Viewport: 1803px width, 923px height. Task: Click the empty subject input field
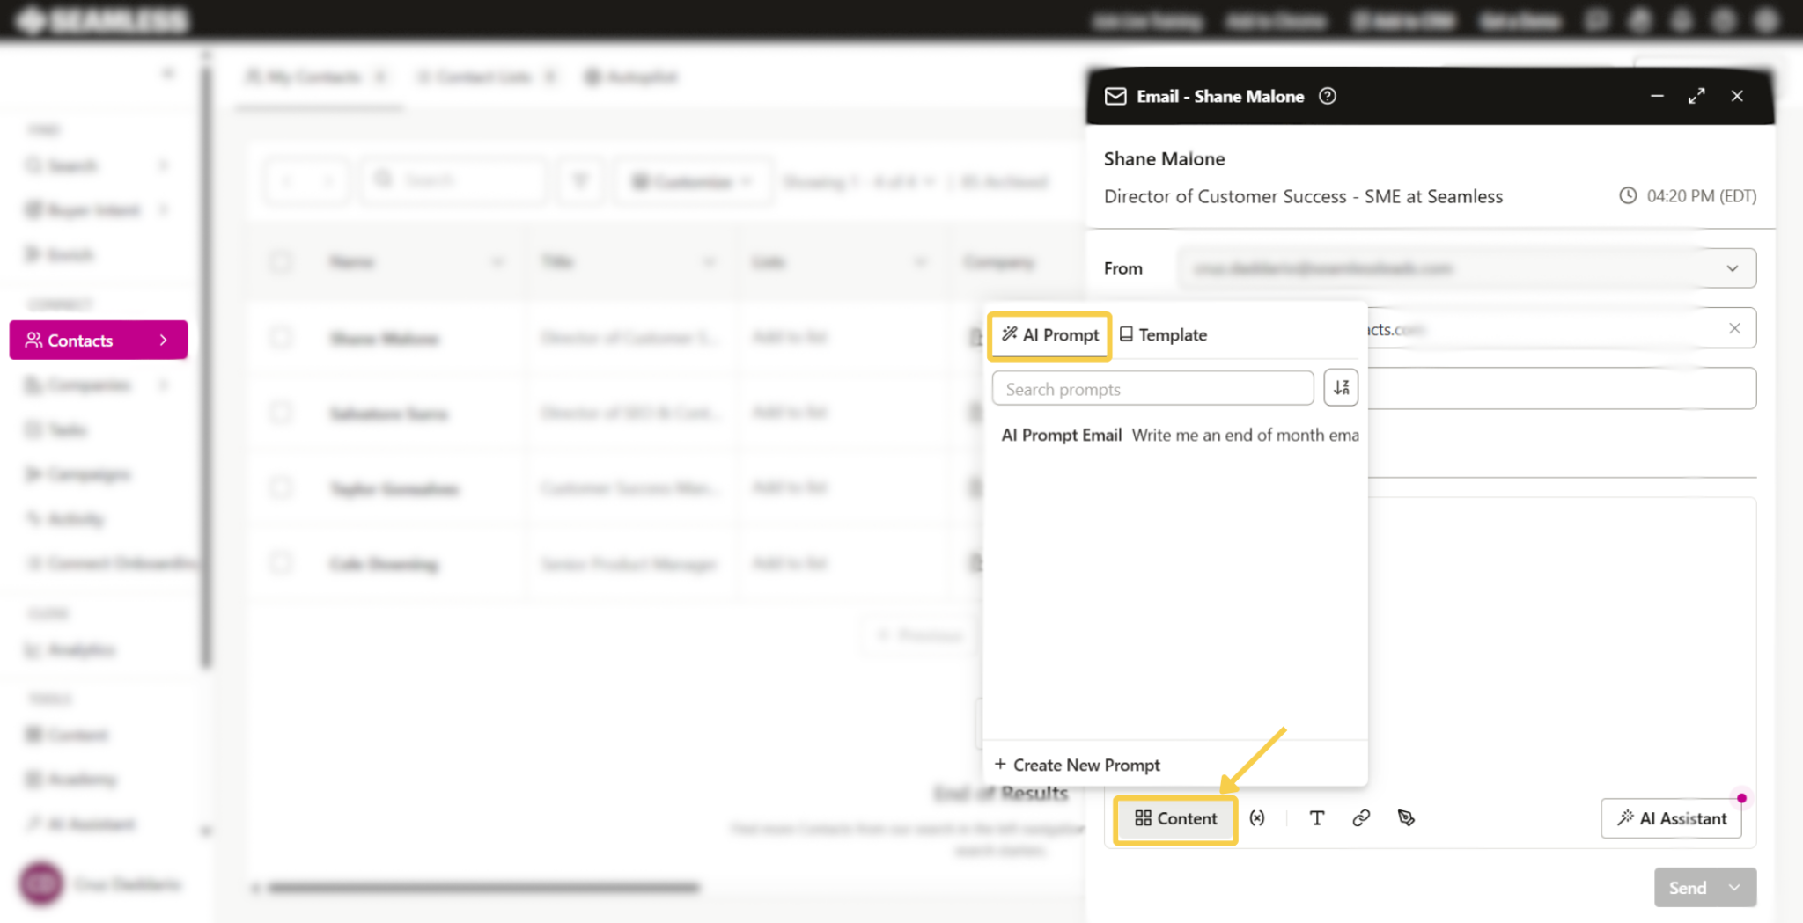click(1563, 388)
